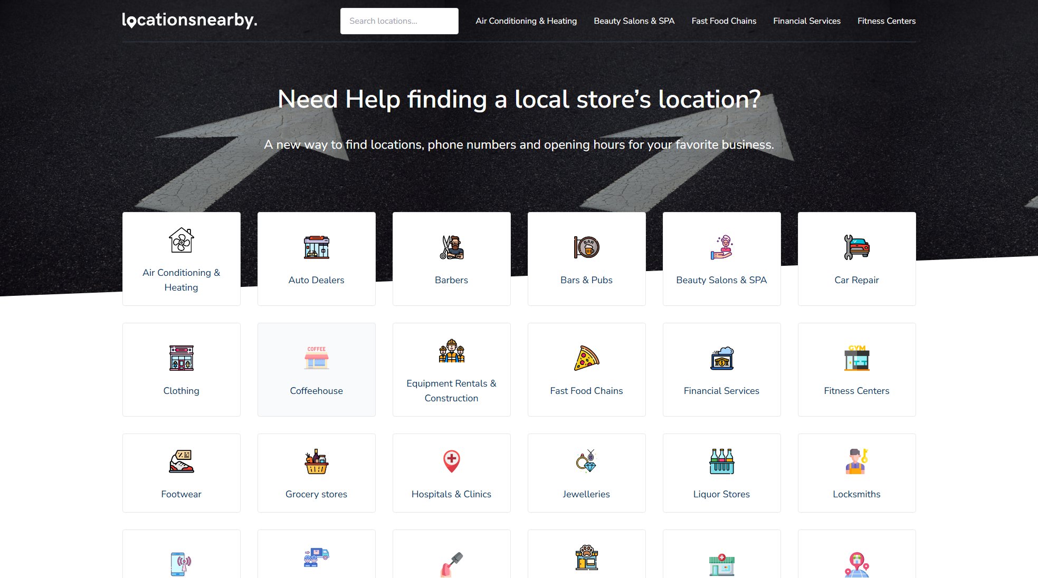Viewport: 1038px width, 578px height.
Task: Click the Fitness Centers gym icon
Action: point(856,358)
